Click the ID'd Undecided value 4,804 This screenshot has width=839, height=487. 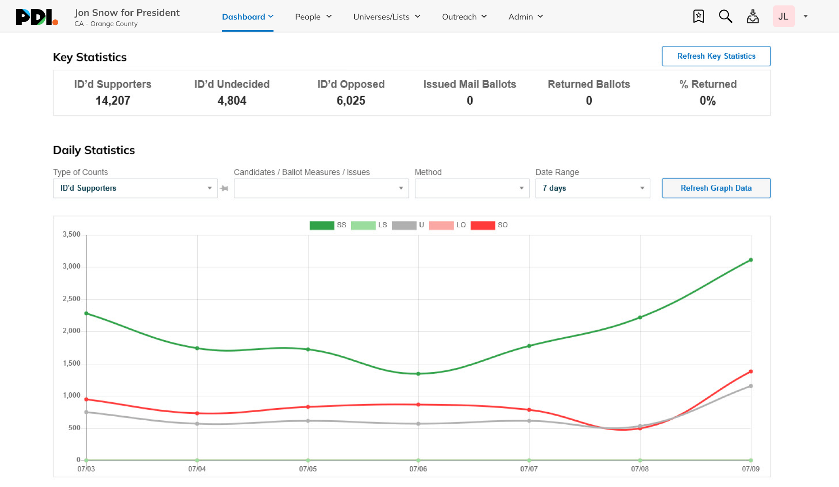(x=232, y=101)
